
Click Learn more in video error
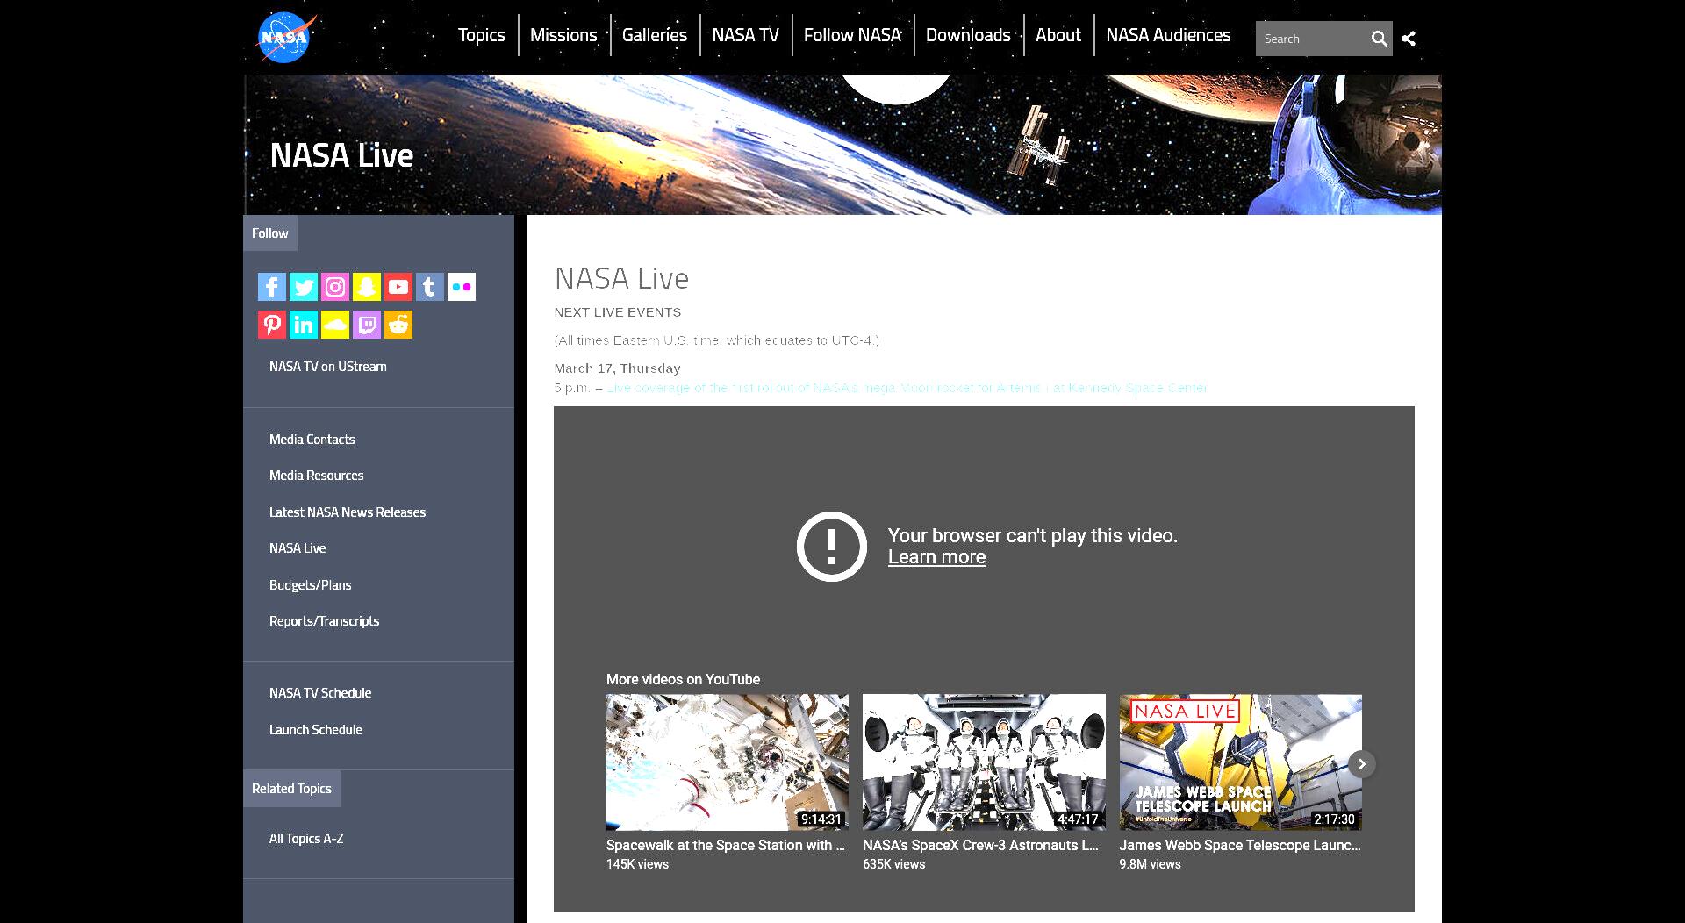click(936, 557)
